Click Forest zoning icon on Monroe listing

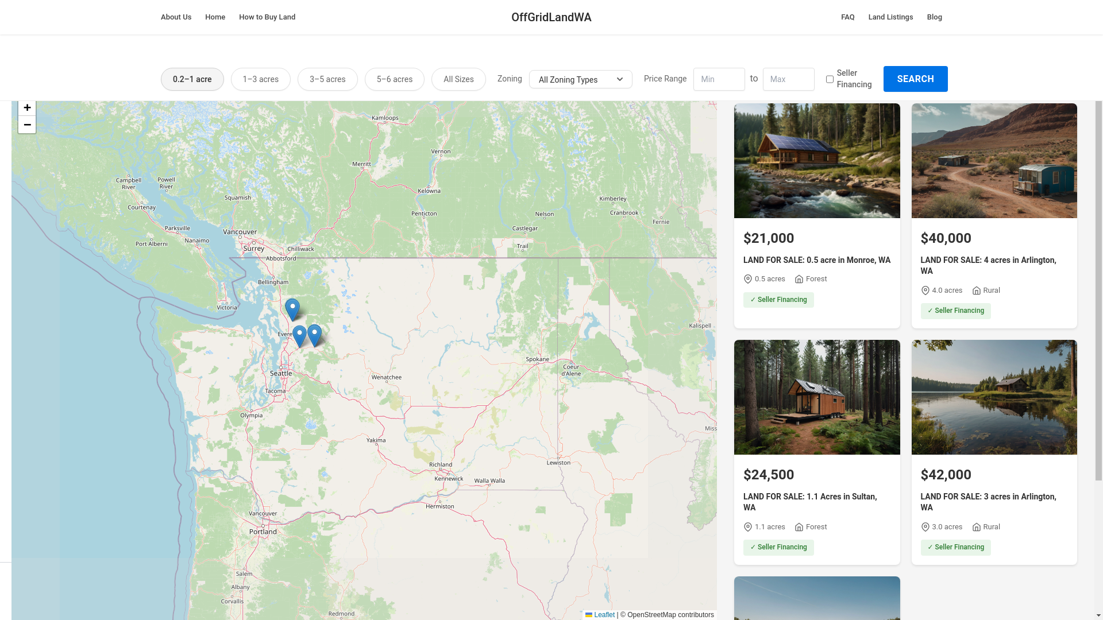click(x=799, y=279)
